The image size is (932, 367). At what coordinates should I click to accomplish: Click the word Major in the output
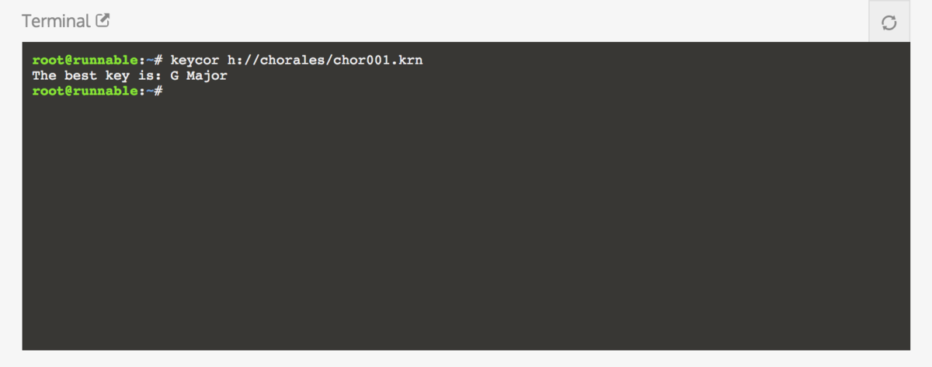207,76
